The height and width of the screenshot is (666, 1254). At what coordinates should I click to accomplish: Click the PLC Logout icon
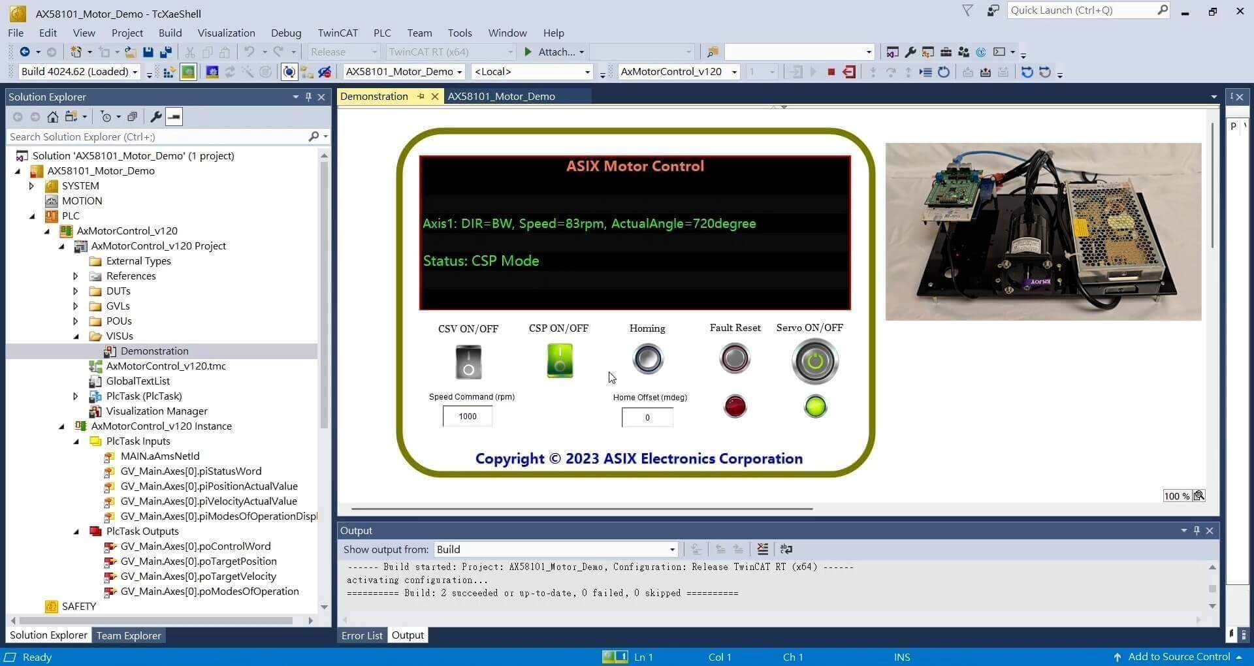tap(849, 72)
